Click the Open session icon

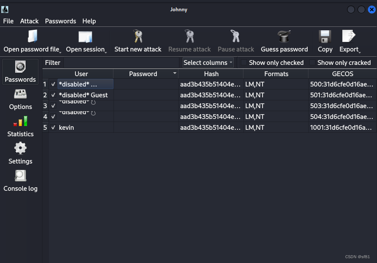point(85,37)
